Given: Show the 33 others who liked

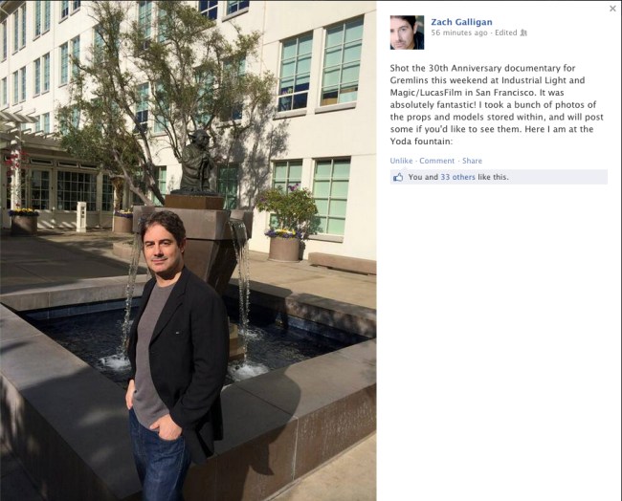Looking at the screenshot, I should point(457,177).
